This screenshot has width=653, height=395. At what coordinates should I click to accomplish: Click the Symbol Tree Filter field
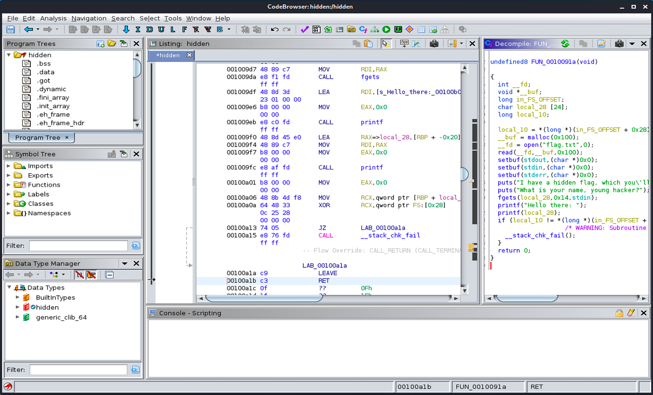click(78, 245)
